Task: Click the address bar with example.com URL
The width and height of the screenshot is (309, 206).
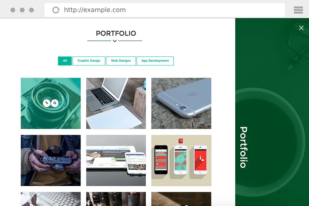Action: [x=165, y=10]
